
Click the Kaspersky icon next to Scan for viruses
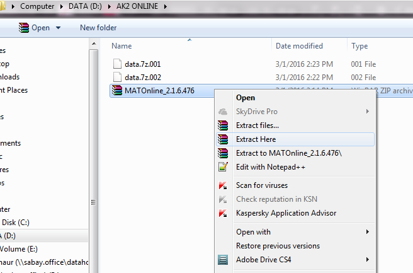click(222, 186)
